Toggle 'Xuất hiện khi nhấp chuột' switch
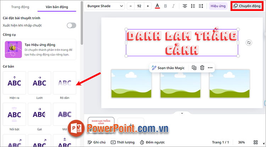 pyautogui.click(x=71, y=25)
